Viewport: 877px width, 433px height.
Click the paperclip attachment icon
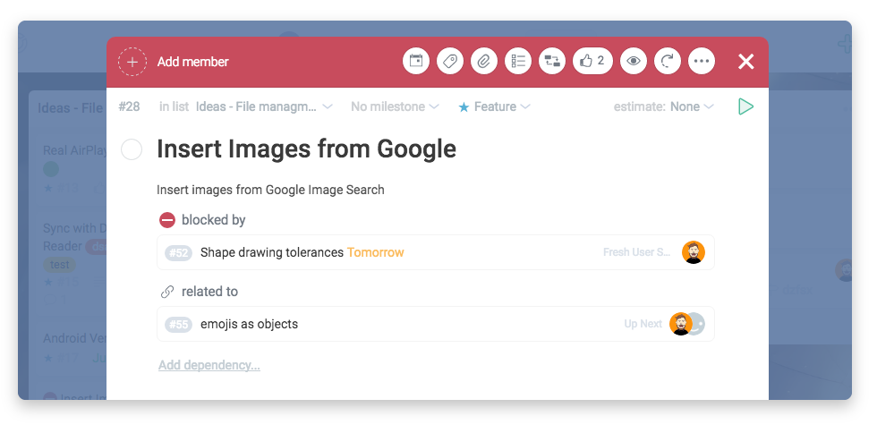tap(483, 62)
